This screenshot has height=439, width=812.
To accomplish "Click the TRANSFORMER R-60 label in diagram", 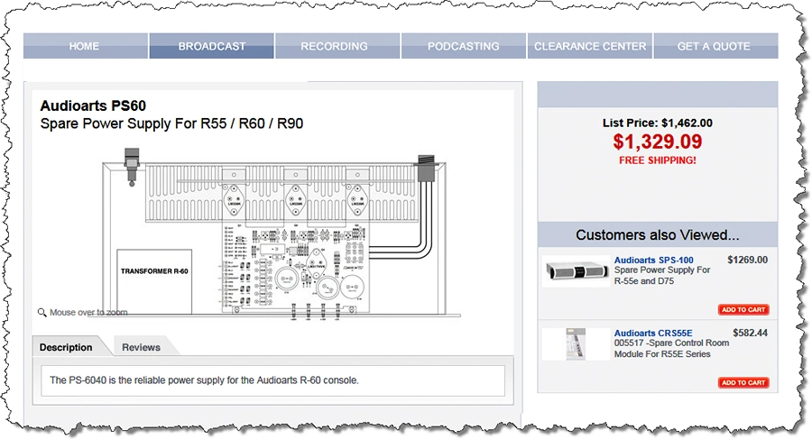I will (x=154, y=271).
